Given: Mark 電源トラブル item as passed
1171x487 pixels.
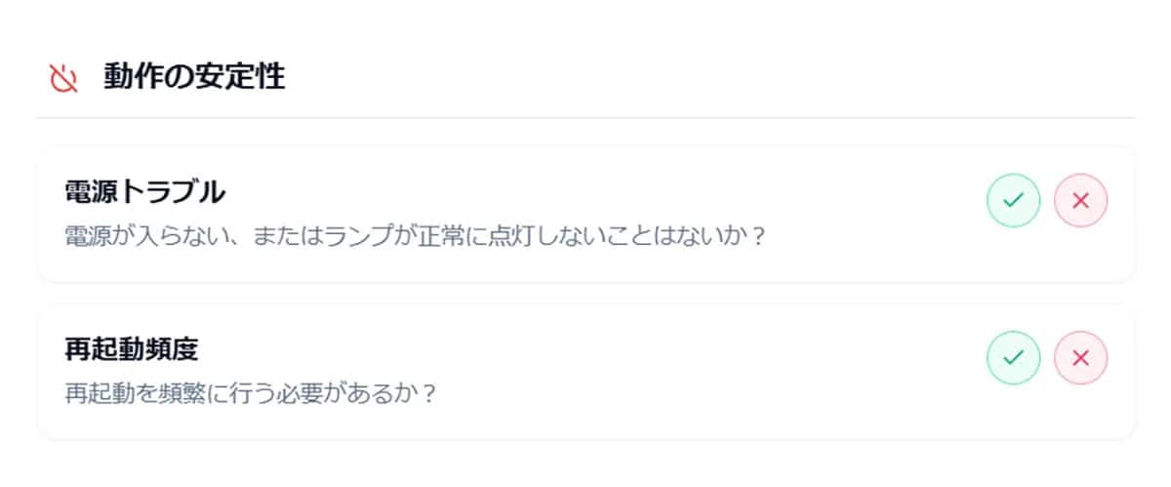Looking at the screenshot, I should (1014, 200).
